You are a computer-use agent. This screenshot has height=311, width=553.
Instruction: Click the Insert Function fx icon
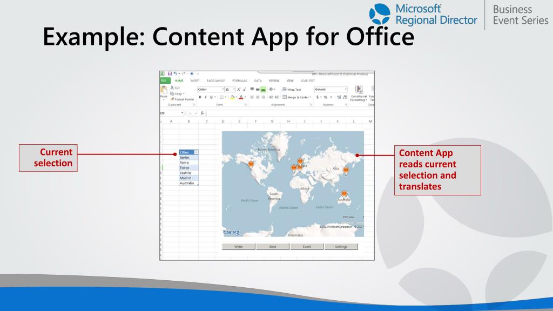pyautogui.click(x=202, y=113)
